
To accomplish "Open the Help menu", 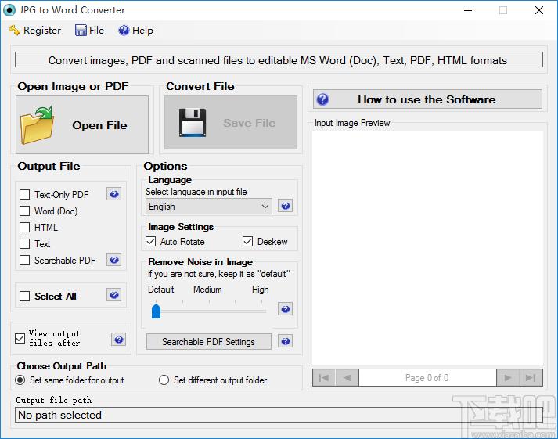I will coord(135,31).
